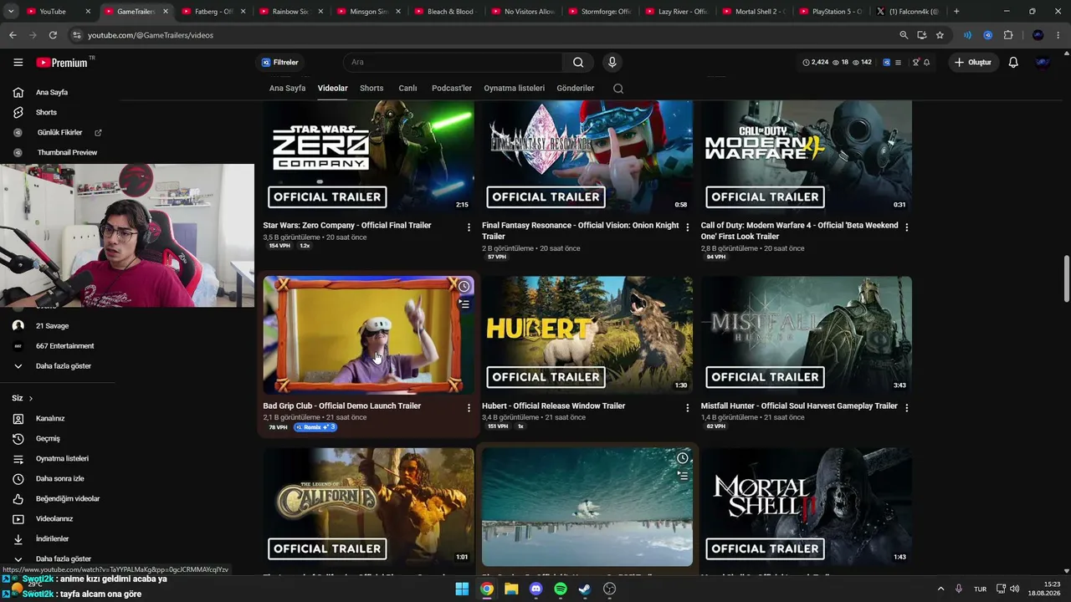Reload the page in Chrome
Screen dimensions: 1071x602
53,35
